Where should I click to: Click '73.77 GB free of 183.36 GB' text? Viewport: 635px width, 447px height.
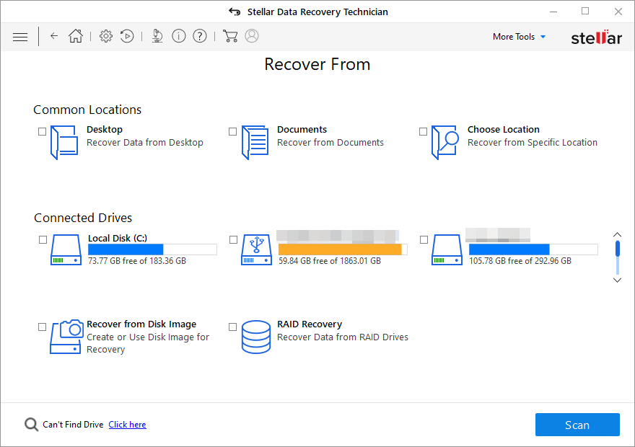pos(137,261)
